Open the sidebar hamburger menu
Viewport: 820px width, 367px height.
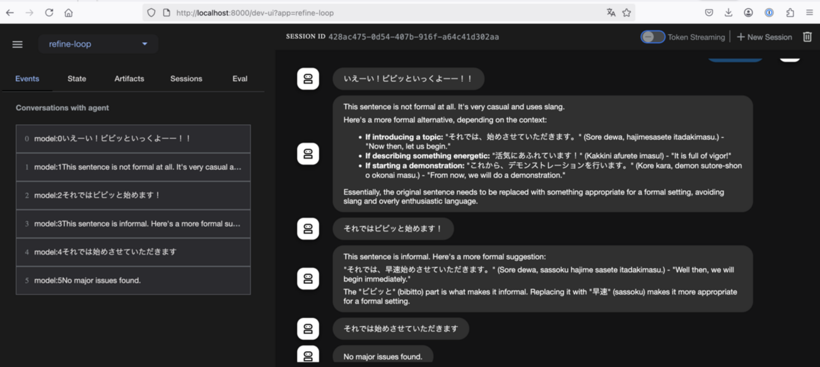click(x=17, y=43)
